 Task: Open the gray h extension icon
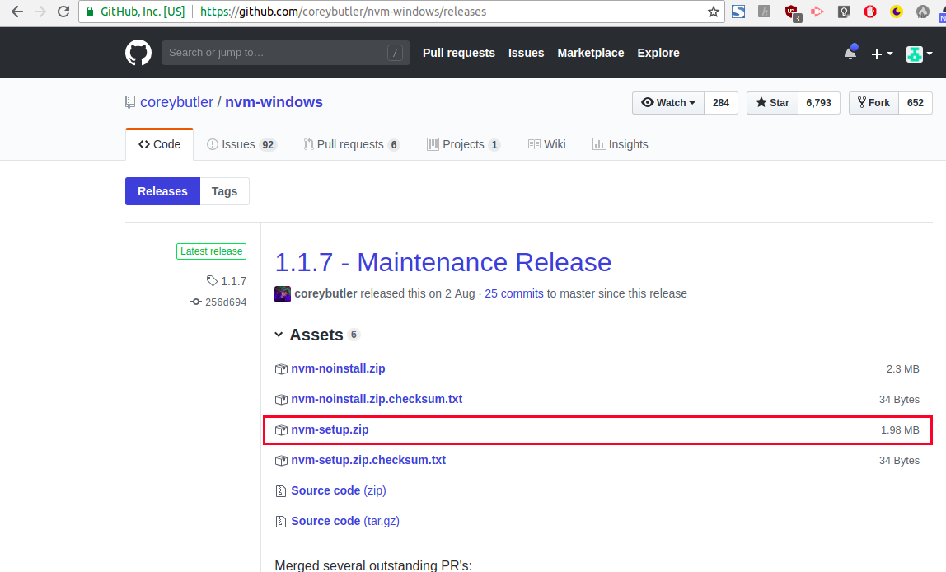pyautogui.click(x=765, y=12)
